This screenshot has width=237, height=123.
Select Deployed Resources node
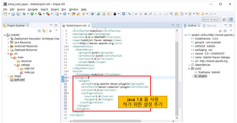click(24, 50)
